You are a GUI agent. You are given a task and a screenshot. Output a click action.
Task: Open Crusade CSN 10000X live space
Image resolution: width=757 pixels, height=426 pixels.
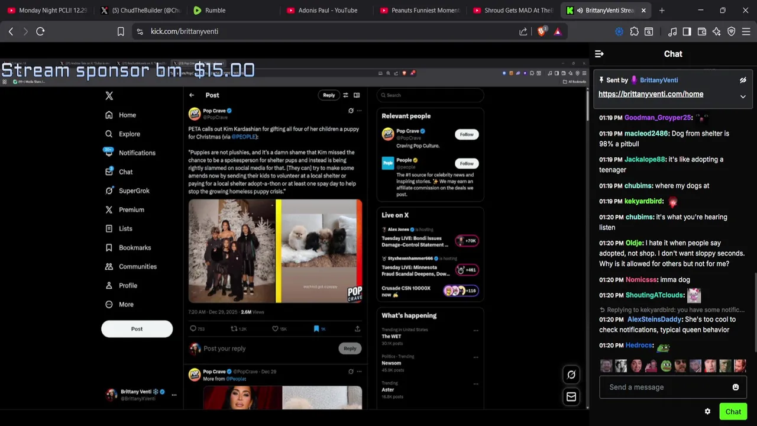[x=430, y=291]
